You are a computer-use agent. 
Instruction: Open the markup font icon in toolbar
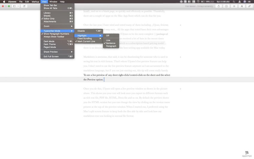(x=242, y=6)
